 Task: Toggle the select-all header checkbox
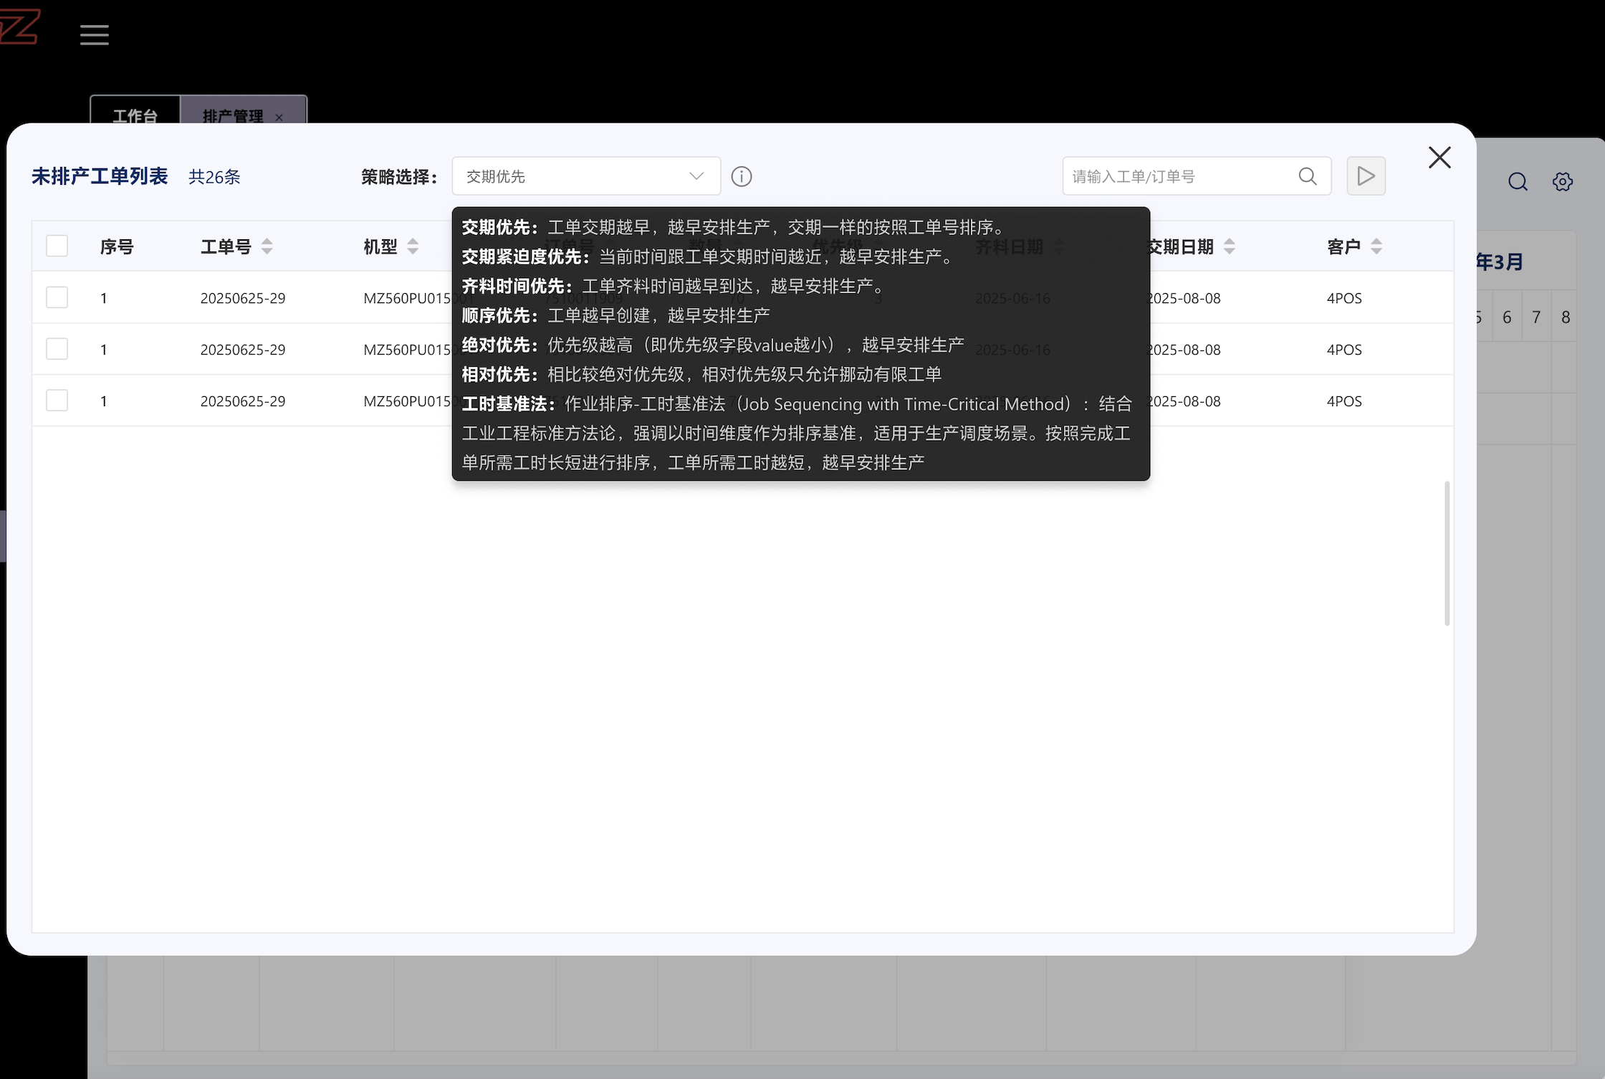pos(57,246)
